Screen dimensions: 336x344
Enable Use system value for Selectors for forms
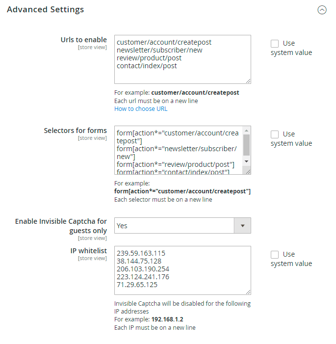pyautogui.click(x=275, y=134)
